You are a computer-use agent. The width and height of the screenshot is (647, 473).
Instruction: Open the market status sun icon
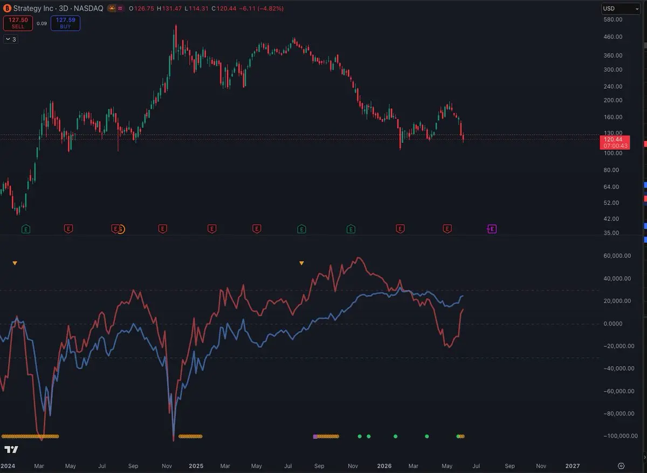pos(111,9)
